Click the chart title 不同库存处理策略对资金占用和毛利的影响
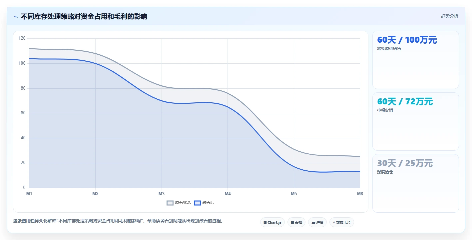Screen dimensions: 472x240 [x=84, y=16]
